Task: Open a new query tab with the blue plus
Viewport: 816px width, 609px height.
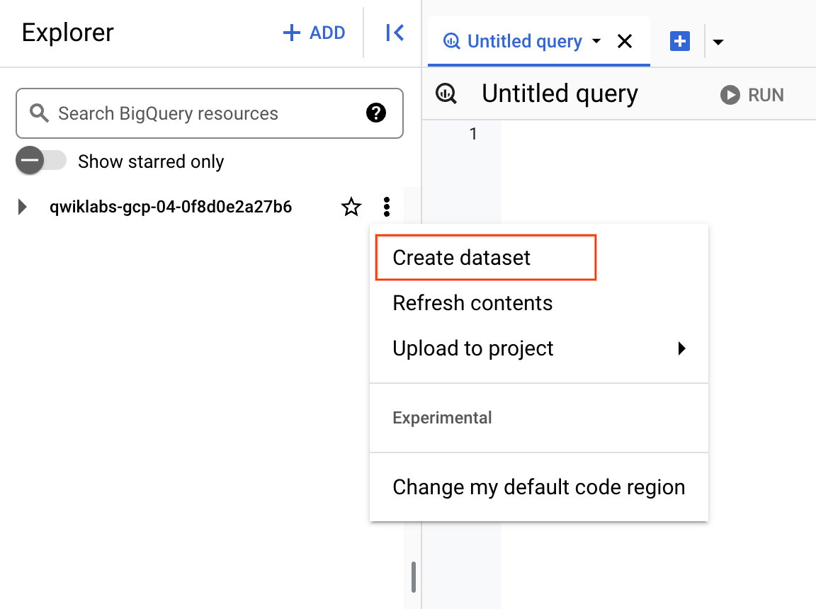Action: [x=680, y=41]
